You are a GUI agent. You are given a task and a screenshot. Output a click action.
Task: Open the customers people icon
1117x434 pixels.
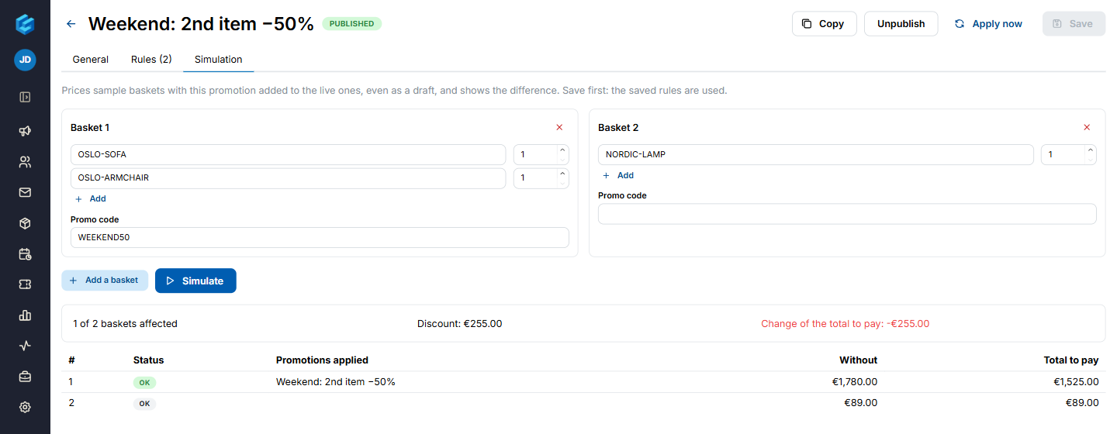pos(25,162)
